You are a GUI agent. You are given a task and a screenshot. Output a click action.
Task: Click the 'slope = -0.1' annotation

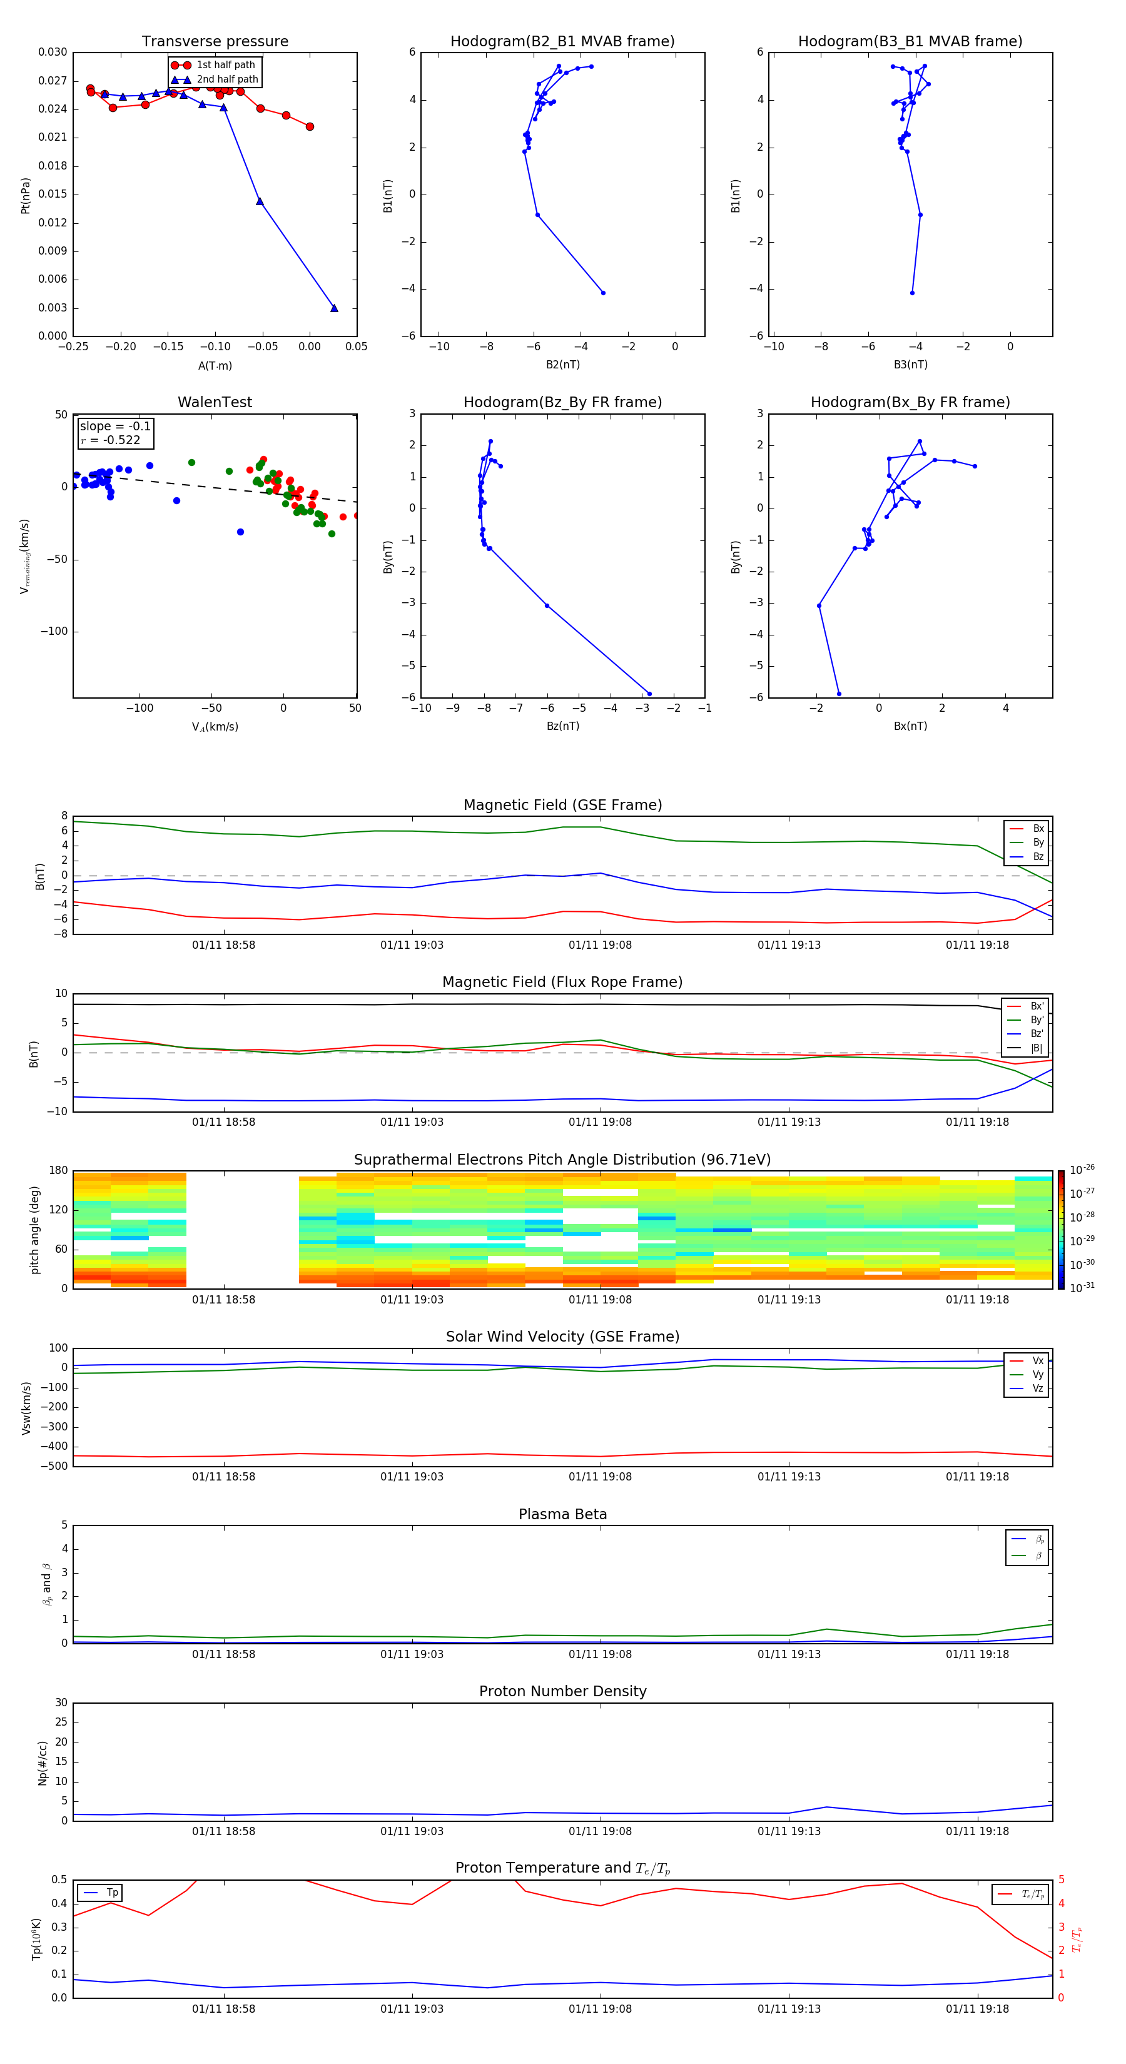115,427
